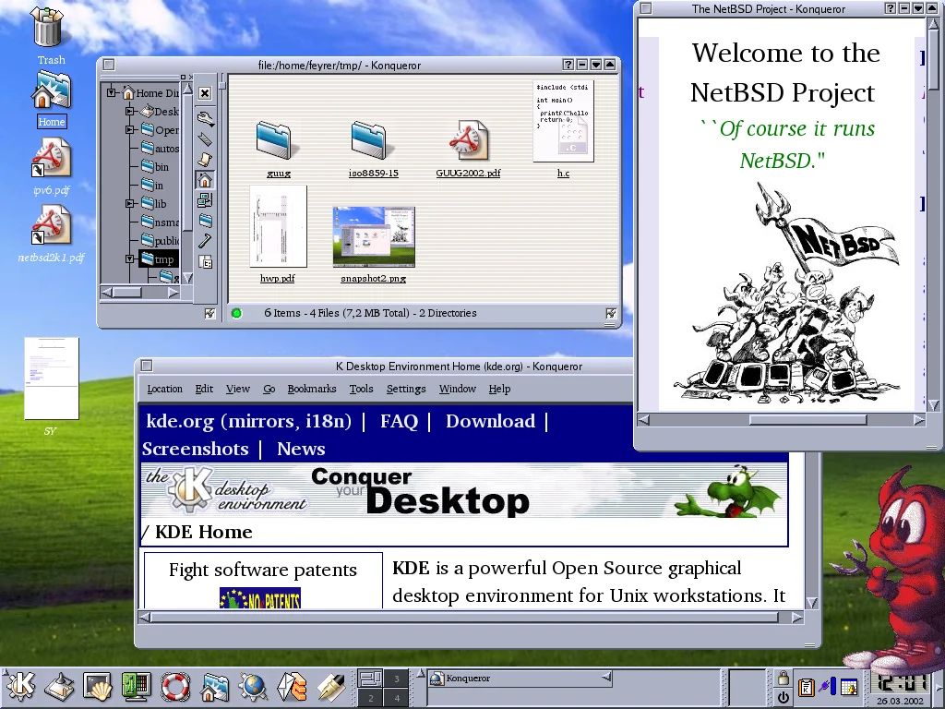Open the KDE K menu in the panel
Screen dimensions: 945x709
point(20,686)
